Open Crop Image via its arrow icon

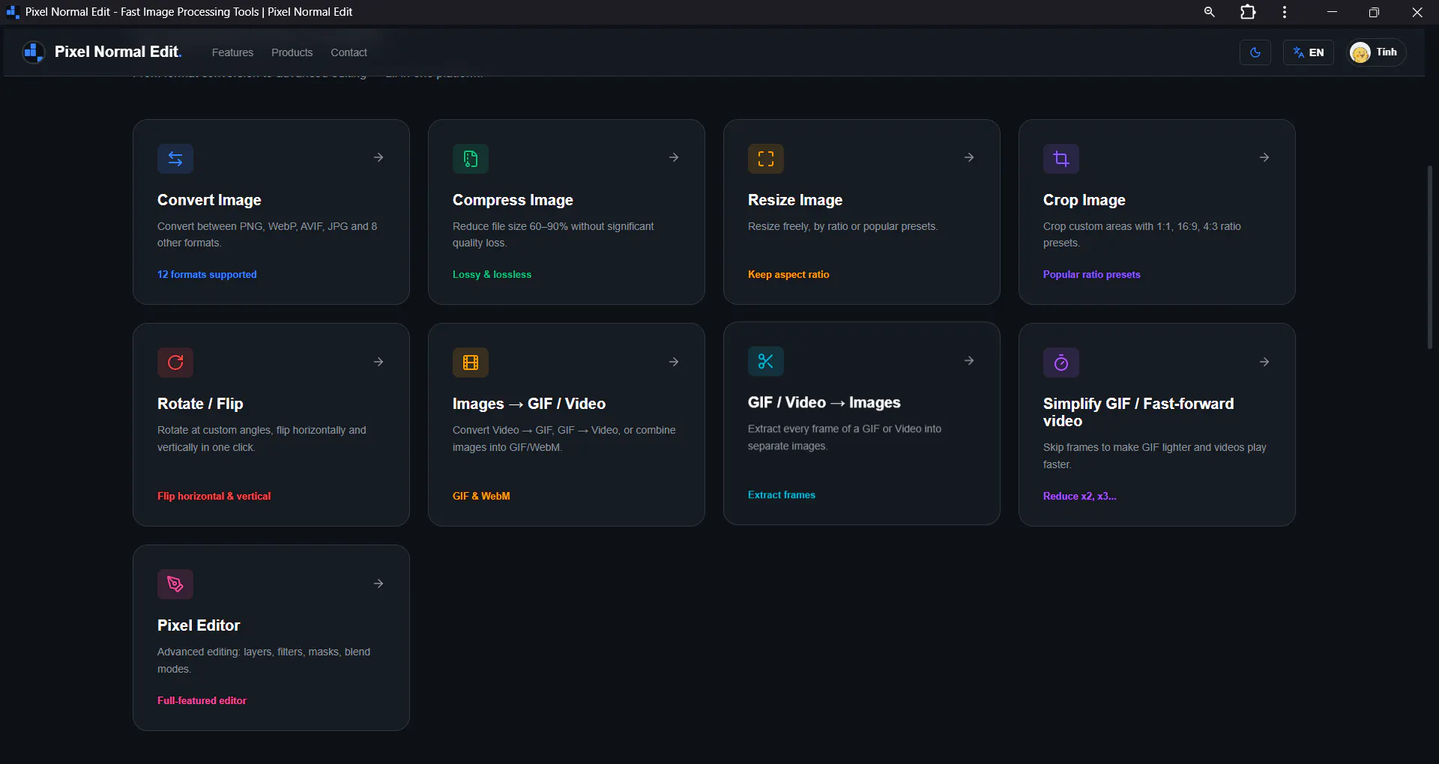(1264, 157)
